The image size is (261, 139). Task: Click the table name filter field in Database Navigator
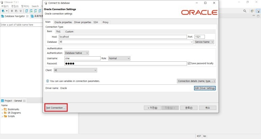[x=21, y=25]
